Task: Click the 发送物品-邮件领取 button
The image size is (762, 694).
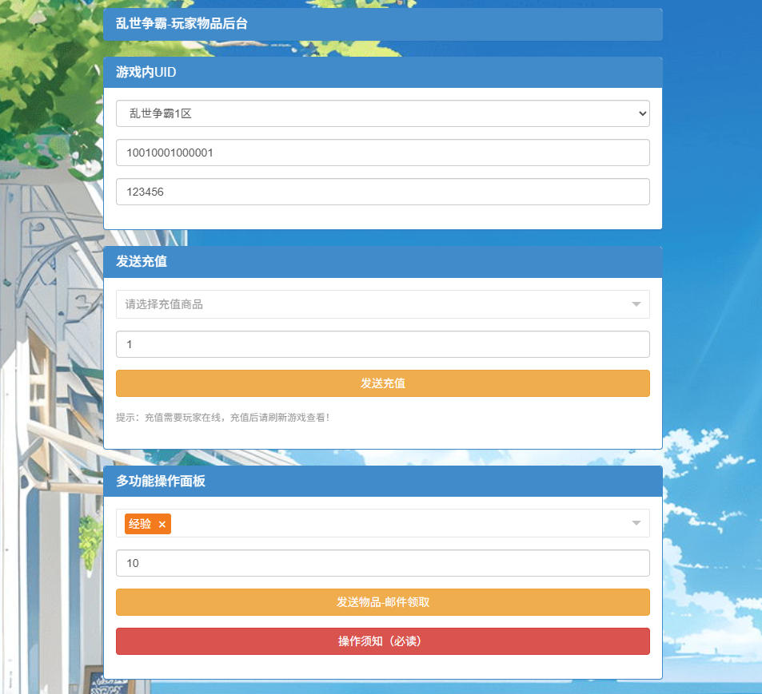Action: (382, 602)
